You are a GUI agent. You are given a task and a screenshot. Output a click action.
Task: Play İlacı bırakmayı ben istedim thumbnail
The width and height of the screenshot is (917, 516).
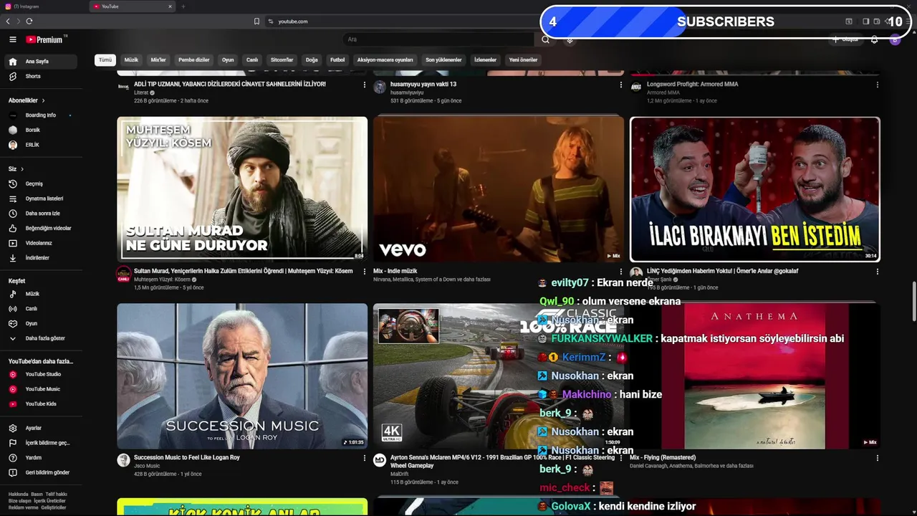point(755,189)
